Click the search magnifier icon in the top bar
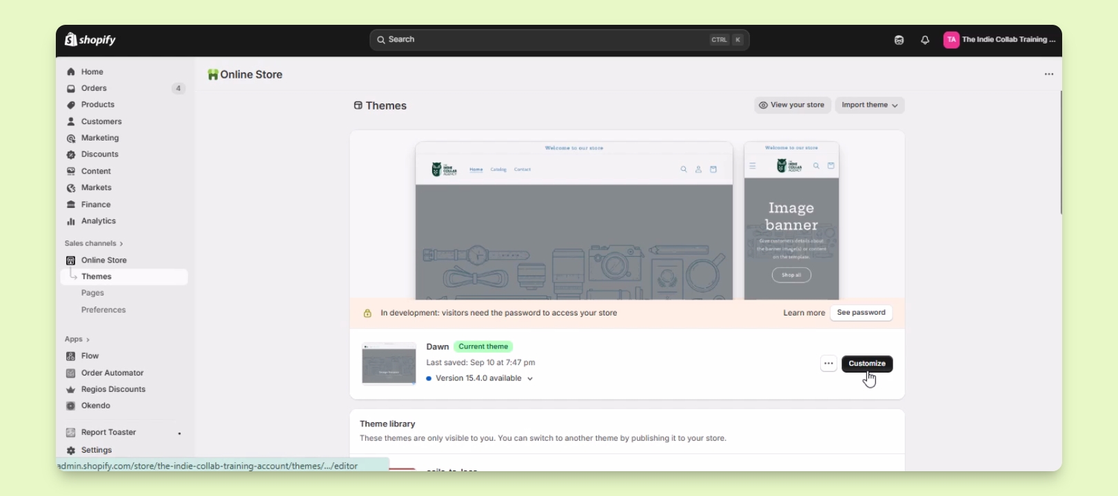This screenshot has width=1118, height=496. coord(380,40)
